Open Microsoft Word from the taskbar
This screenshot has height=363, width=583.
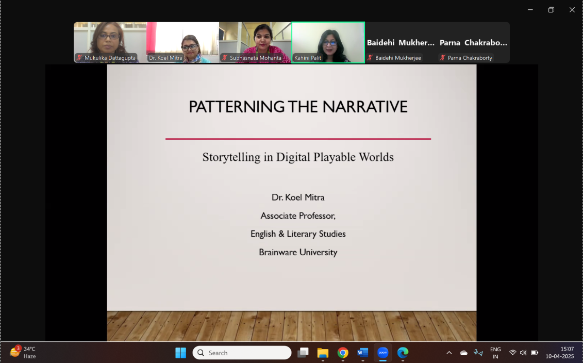pos(362,353)
